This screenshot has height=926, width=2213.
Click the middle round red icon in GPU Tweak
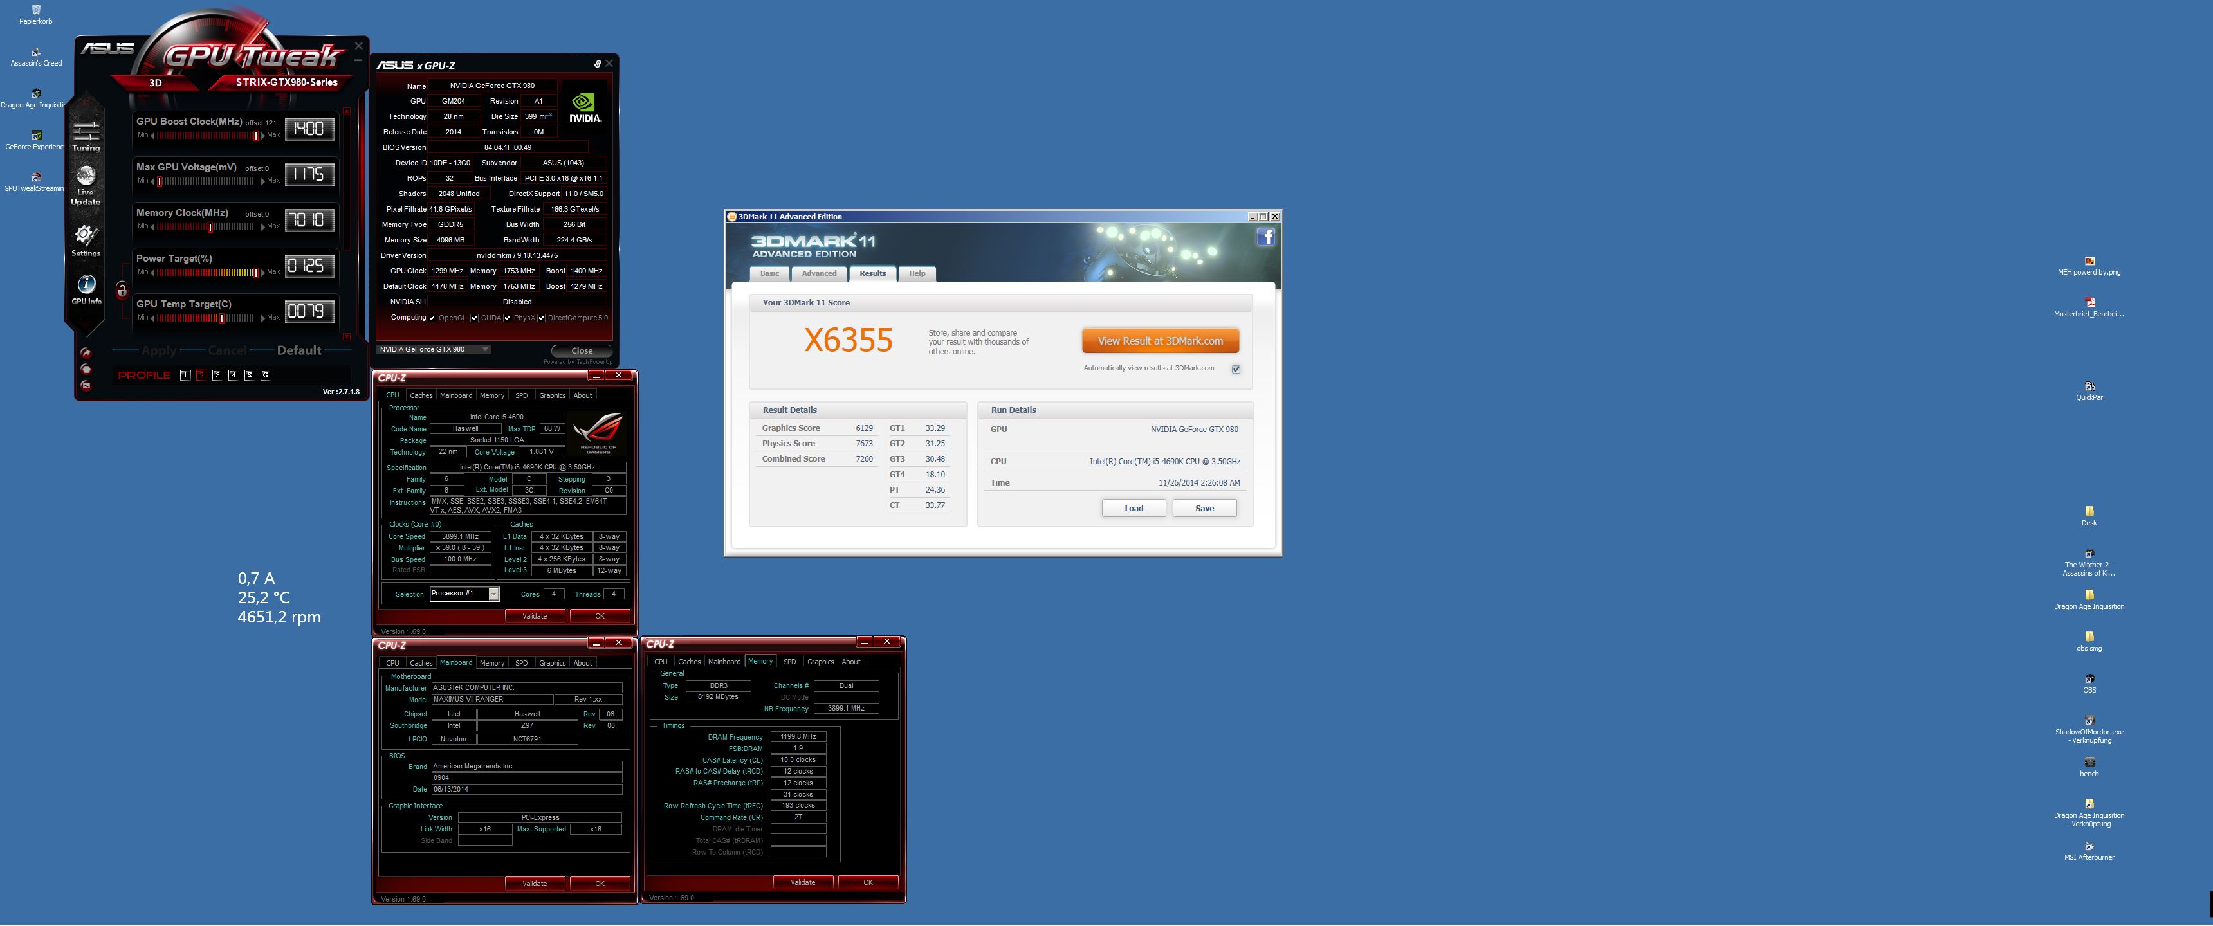click(x=86, y=369)
